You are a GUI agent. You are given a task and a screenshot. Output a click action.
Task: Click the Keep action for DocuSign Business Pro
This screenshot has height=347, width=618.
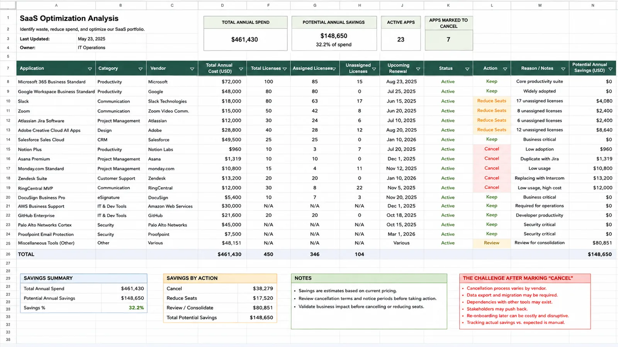point(492,197)
